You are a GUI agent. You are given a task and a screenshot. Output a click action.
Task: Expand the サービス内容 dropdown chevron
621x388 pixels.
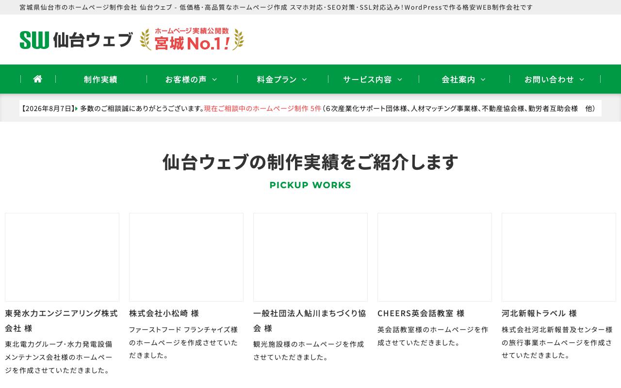(400, 80)
